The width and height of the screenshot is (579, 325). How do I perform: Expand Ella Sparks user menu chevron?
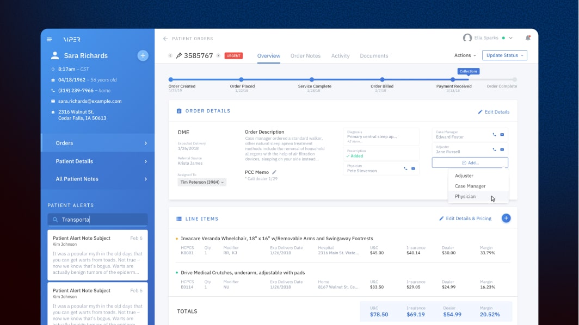(x=510, y=38)
